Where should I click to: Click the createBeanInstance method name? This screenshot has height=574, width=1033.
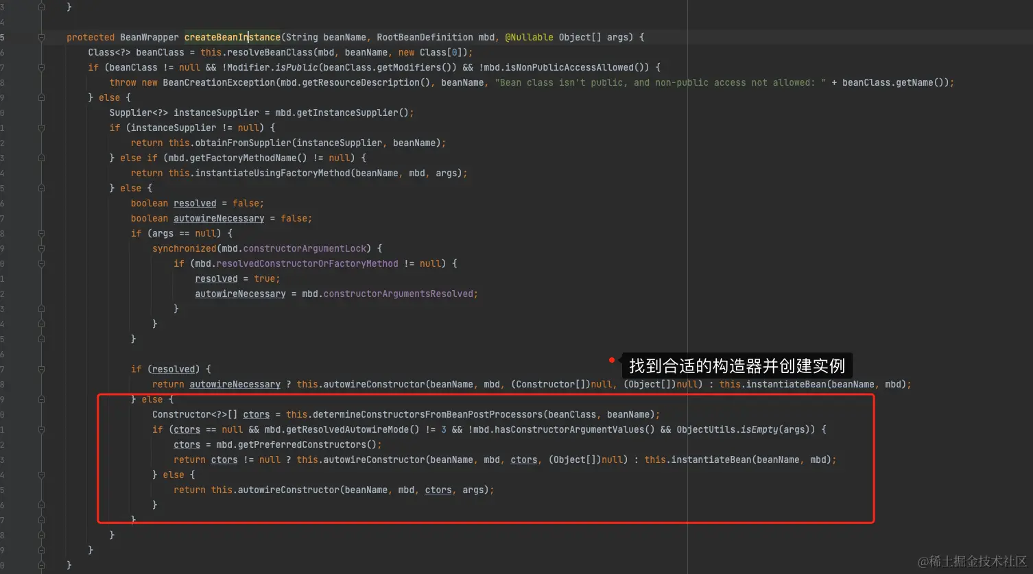[232, 37]
